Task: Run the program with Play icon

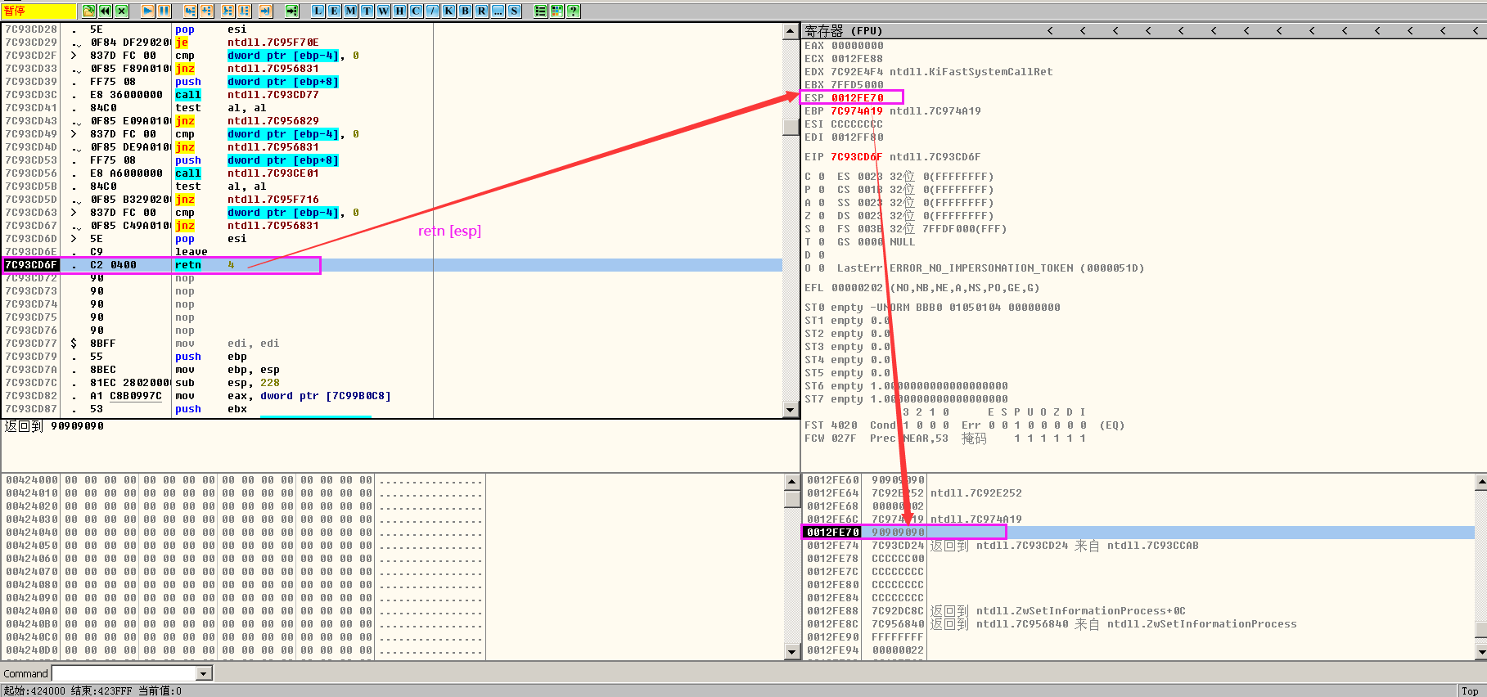Action: 147,11
